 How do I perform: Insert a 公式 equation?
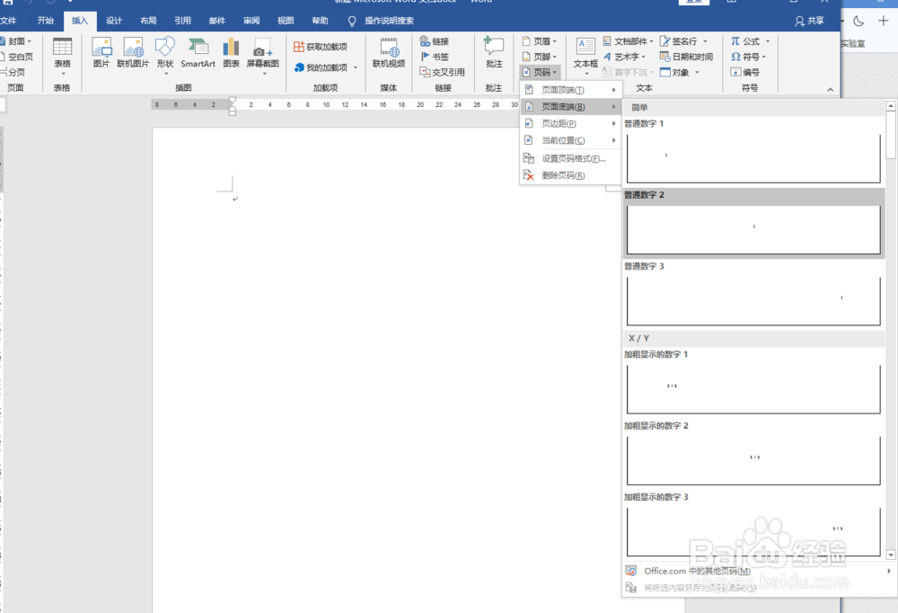[750, 41]
